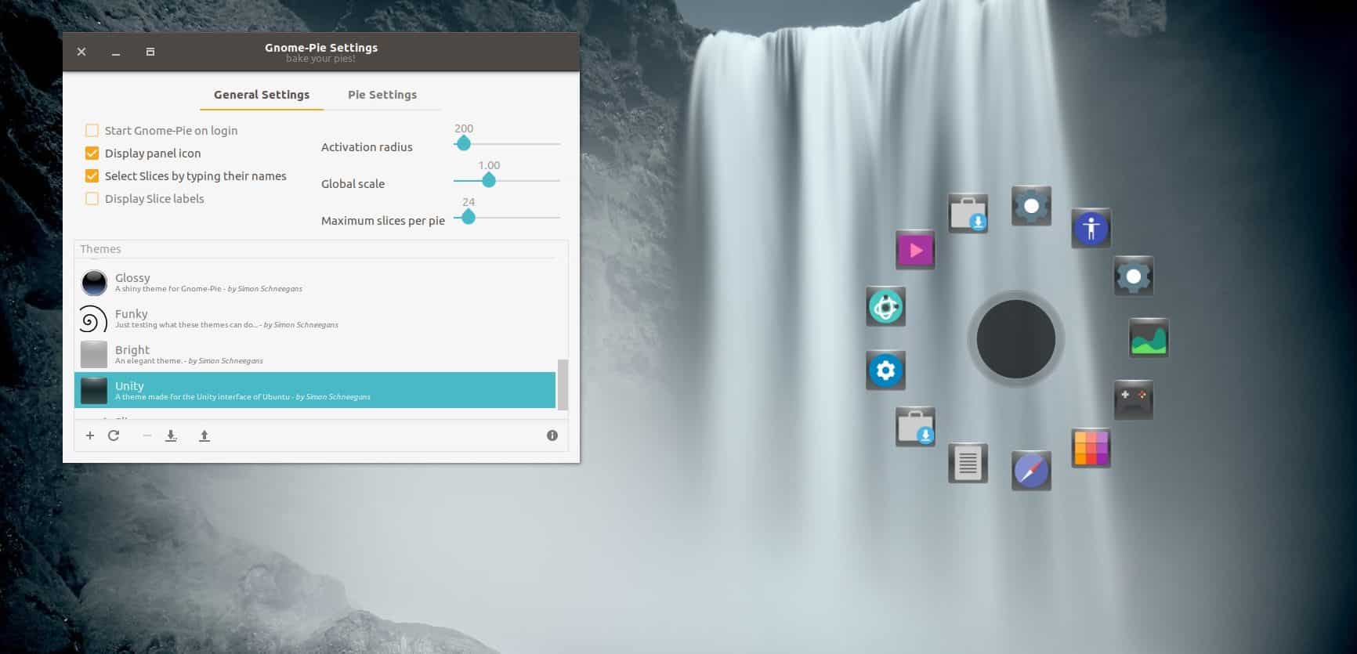Open the gear slice above the system monitor
The image size is (1357, 654).
pyautogui.click(x=1133, y=276)
